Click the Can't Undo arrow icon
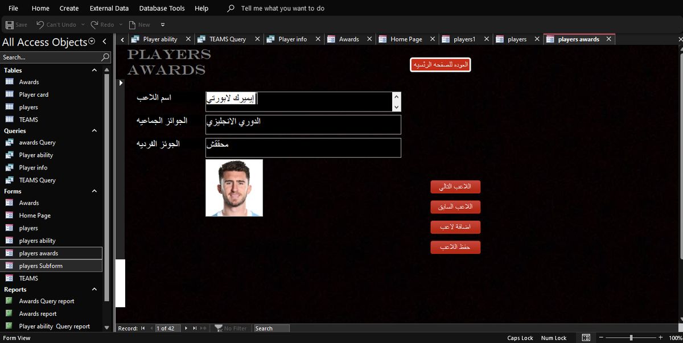The image size is (683, 343). [40, 24]
